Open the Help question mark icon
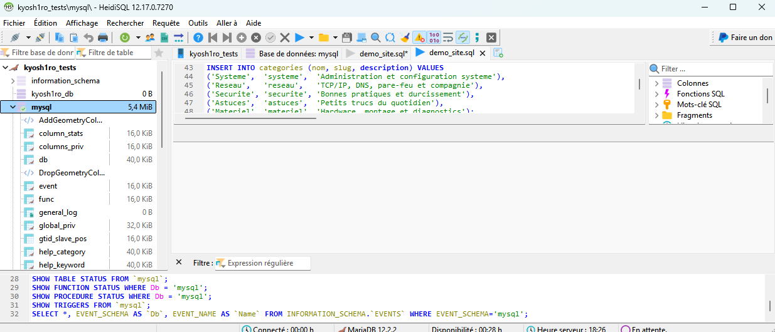Screen dimensions: 775x332 [x=198, y=38]
